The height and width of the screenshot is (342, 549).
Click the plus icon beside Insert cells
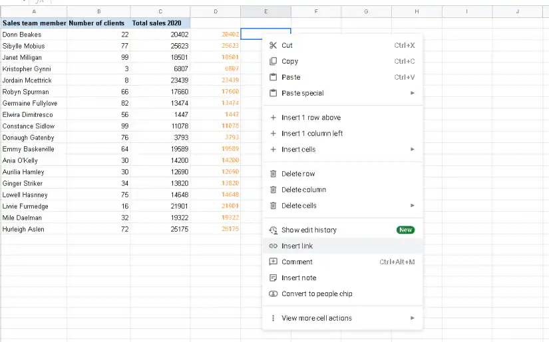tap(273, 149)
